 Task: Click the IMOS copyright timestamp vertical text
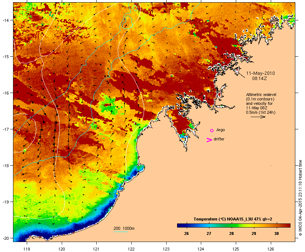[x=300, y=198]
